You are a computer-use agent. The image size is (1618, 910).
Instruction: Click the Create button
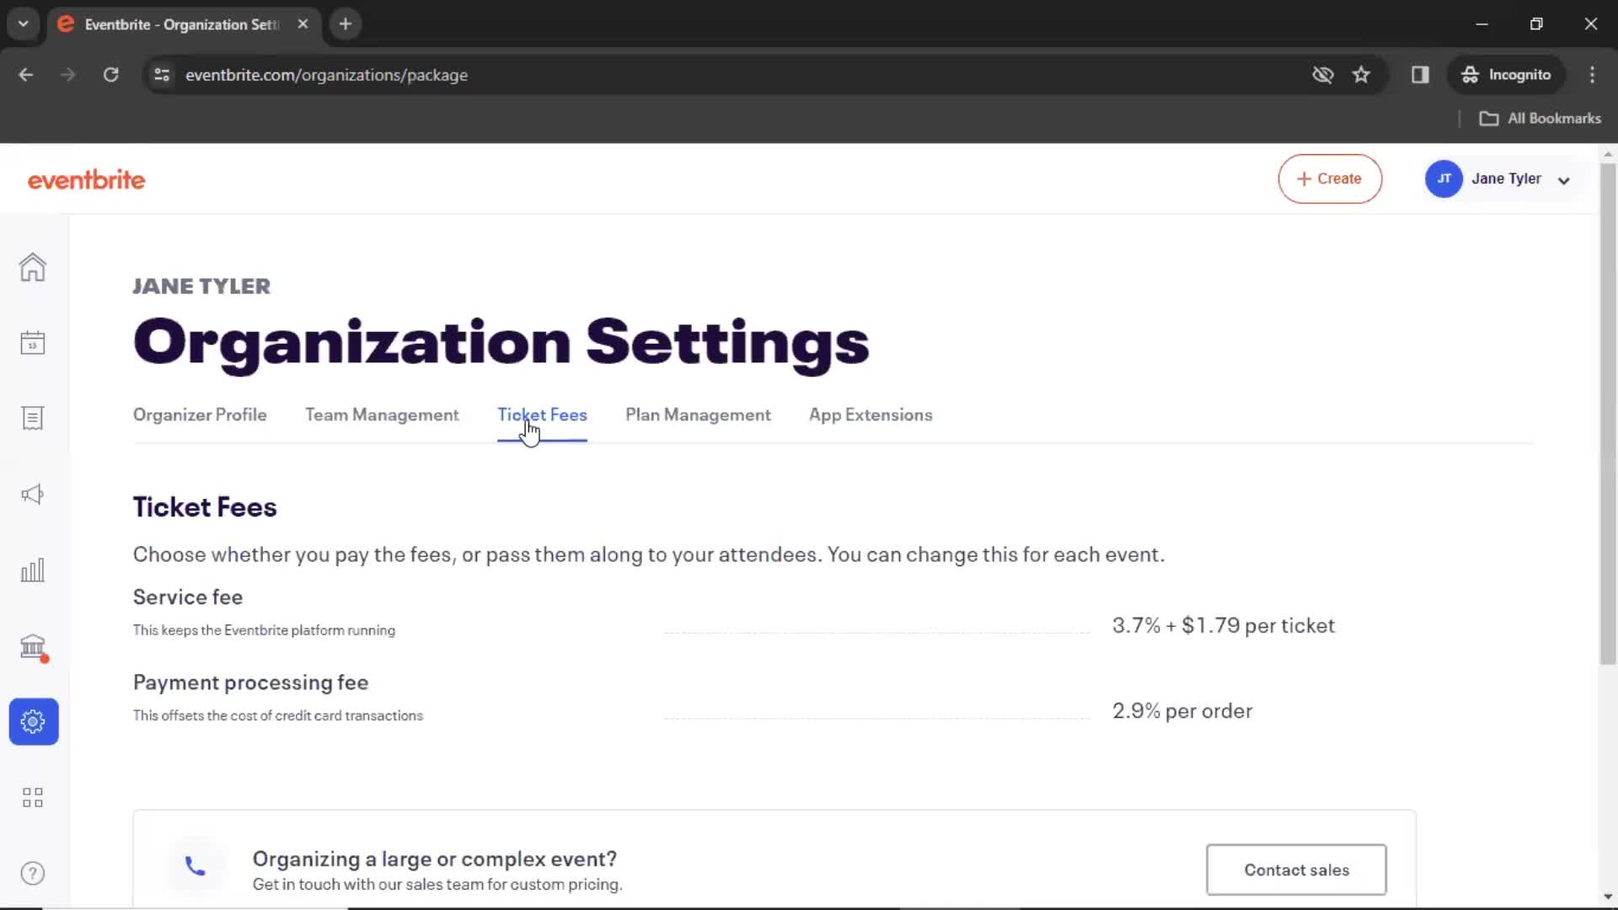coord(1330,179)
